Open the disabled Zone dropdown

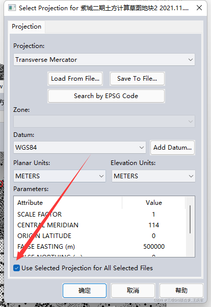[x=104, y=122]
